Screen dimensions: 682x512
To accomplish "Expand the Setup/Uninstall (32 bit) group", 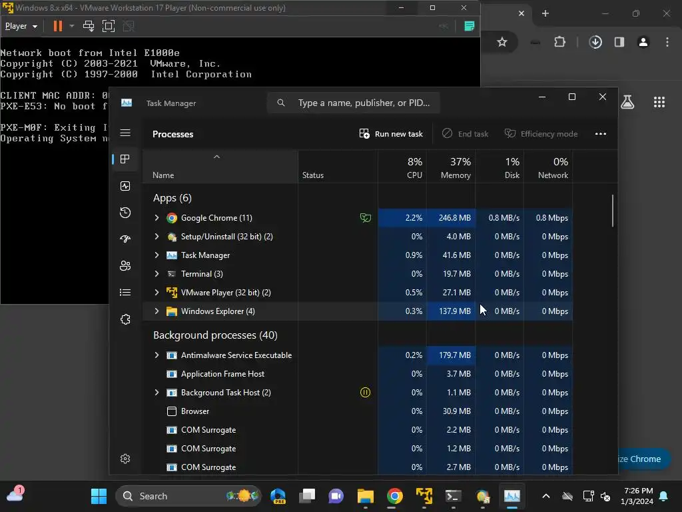I will pyautogui.click(x=157, y=237).
